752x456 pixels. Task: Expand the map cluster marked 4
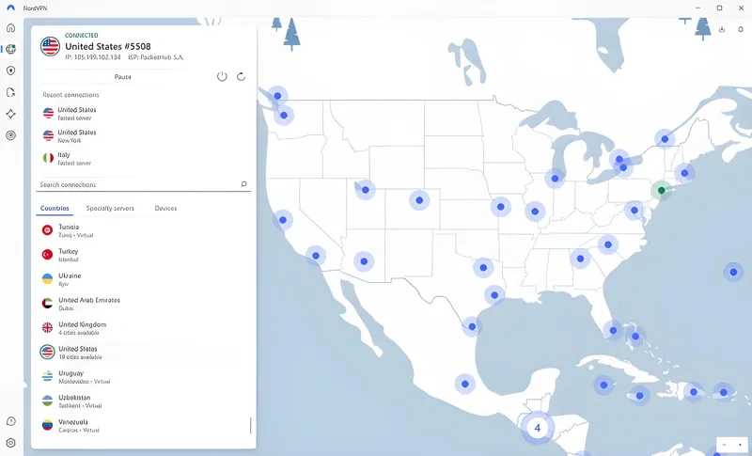click(x=537, y=428)
